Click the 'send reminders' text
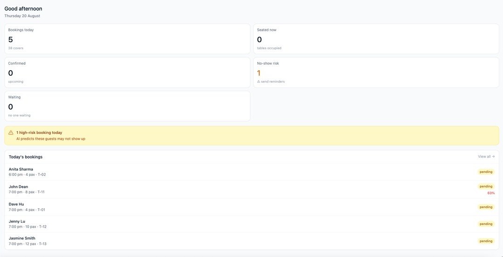 (273, 81)
